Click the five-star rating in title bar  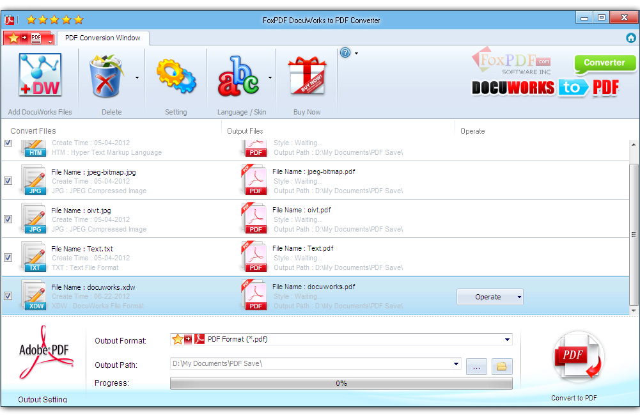55,20
